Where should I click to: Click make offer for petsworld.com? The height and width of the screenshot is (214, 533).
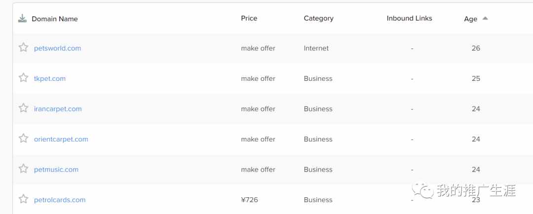tap(258, 48)
